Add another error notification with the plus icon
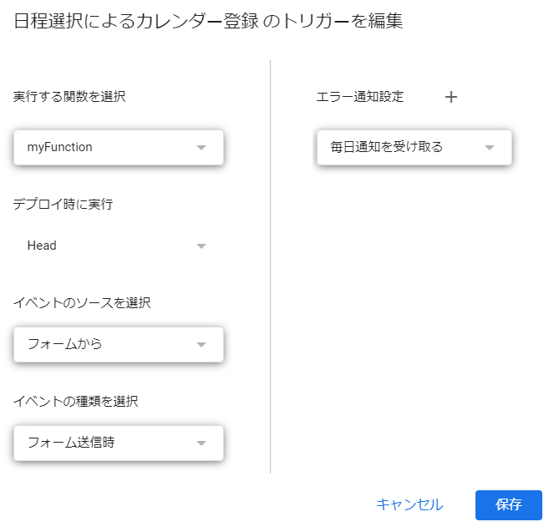The width and height of the screenshot is (554, 532). pos(451,97)
